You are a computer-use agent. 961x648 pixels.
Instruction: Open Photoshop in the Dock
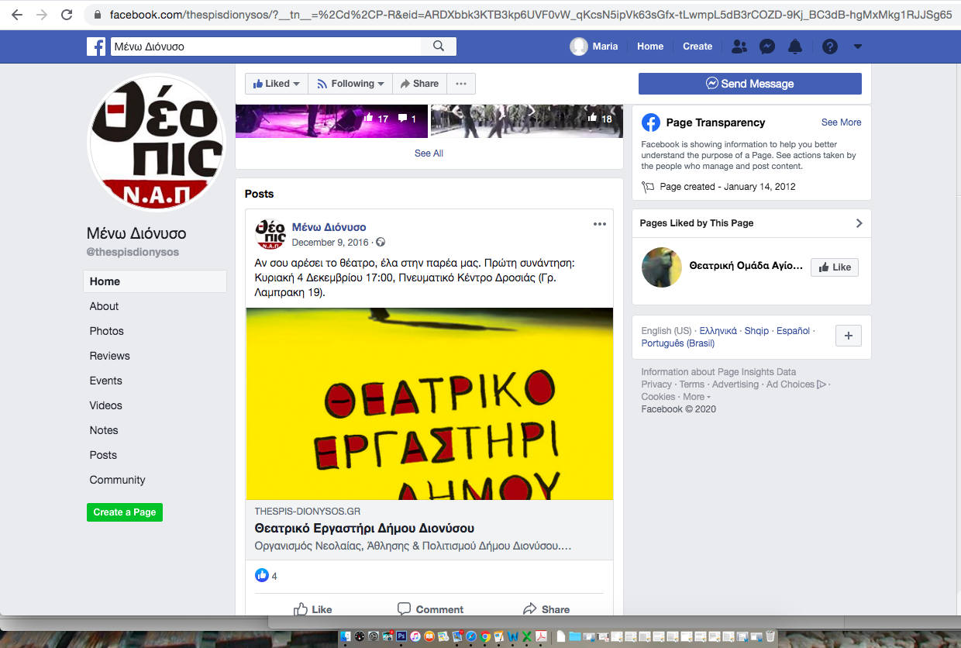(401, 637)
